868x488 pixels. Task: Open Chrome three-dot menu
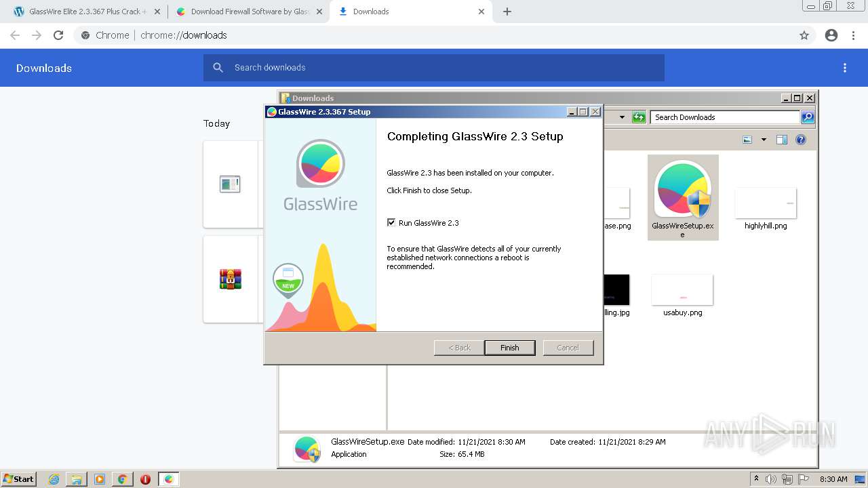click(854, 35)
